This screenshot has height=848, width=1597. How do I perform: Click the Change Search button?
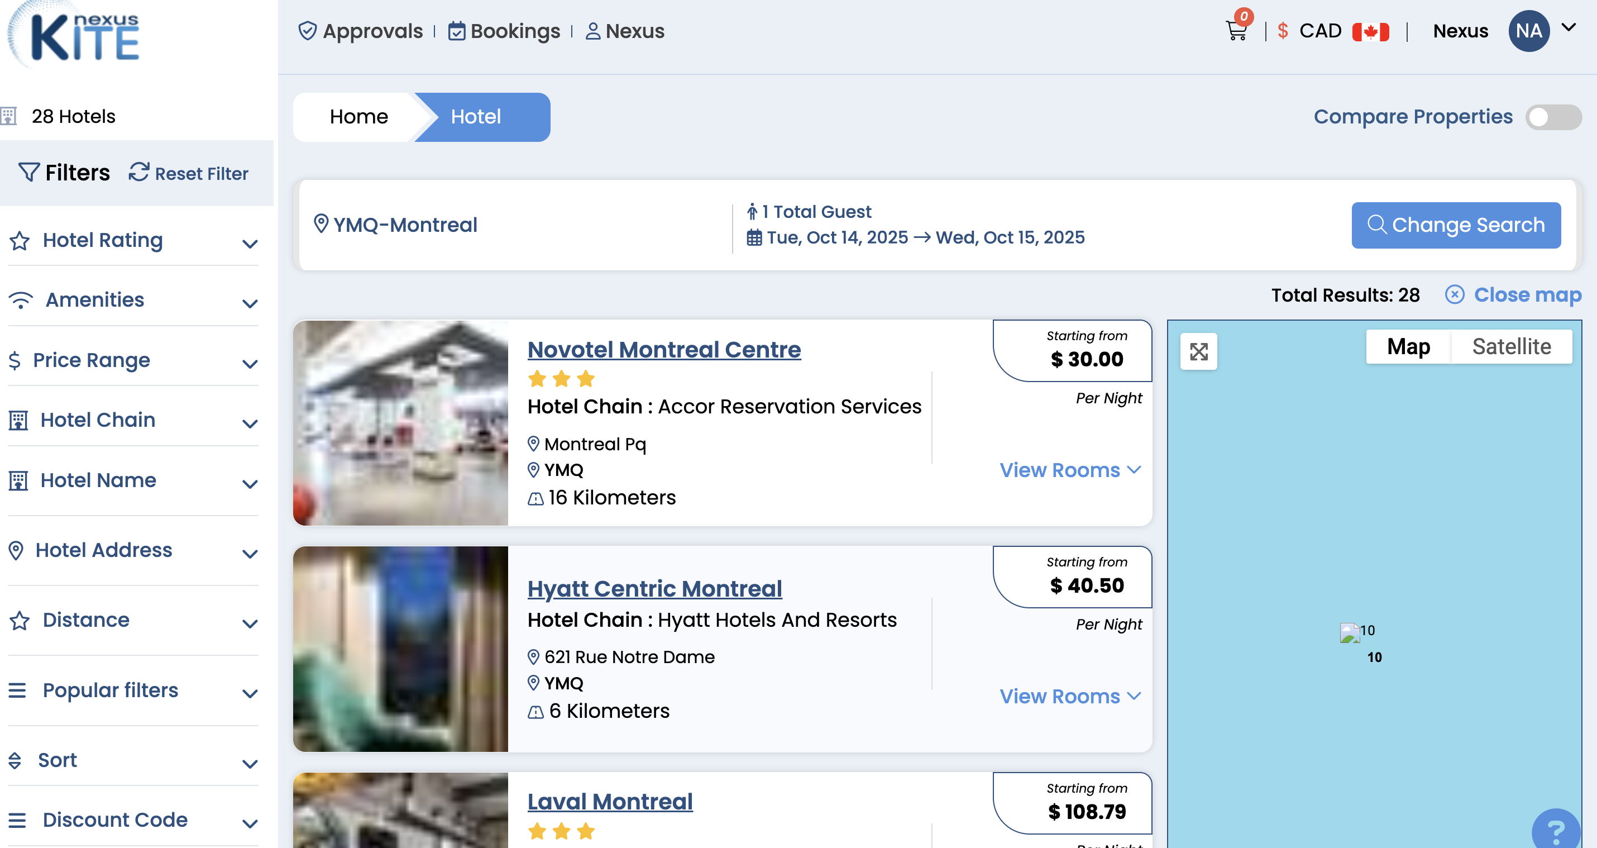tap(1456, 225)
